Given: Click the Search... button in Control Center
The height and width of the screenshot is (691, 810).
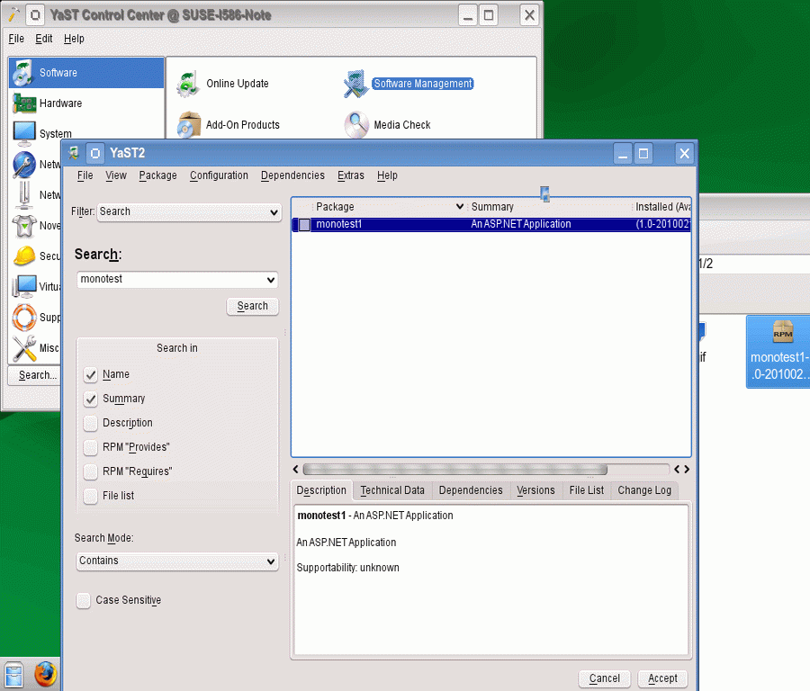Looking at the screenshot, I should 34,375.
